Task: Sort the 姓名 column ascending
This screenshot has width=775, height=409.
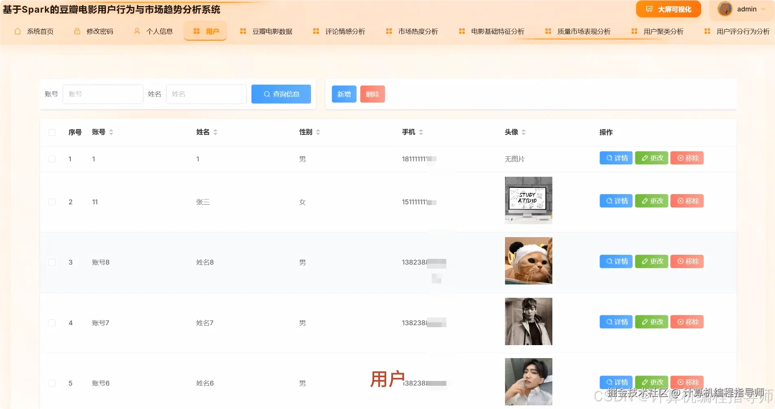Action: (x=215, y=129)
